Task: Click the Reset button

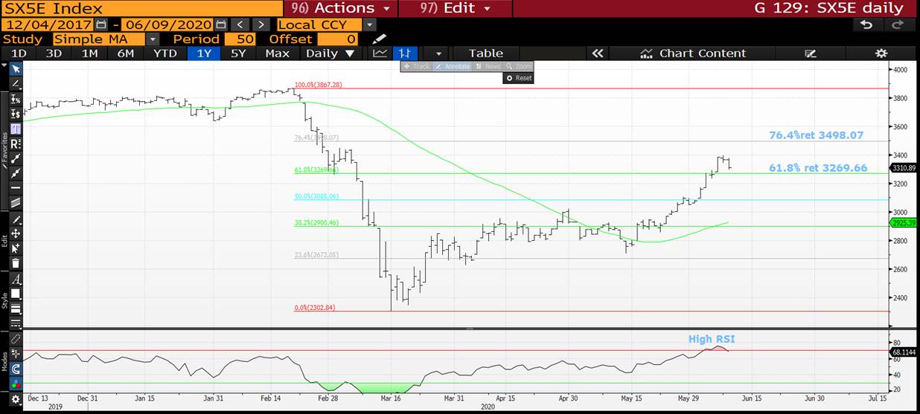Action: tap(519, 77)
